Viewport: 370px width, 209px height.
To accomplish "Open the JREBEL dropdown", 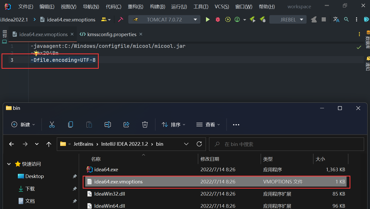I will (x=288, y=19).
